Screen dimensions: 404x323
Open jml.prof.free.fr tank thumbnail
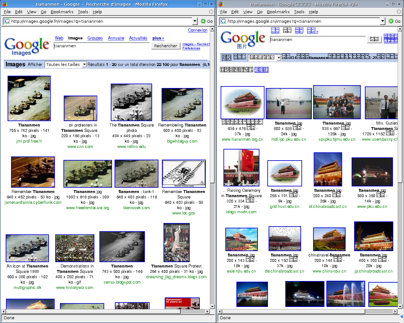click(x=29, y=98)
